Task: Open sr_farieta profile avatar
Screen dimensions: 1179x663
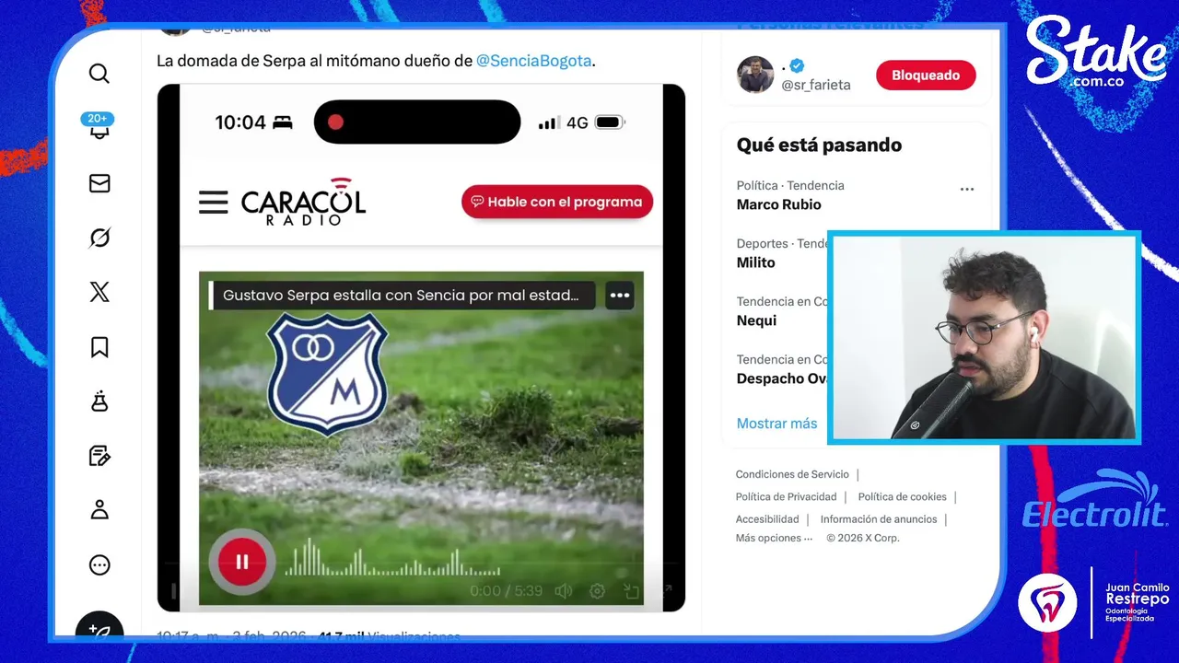Action: point(755,75)
